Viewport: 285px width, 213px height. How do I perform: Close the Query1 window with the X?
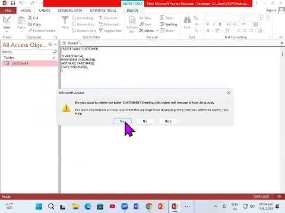click(281, 43)
